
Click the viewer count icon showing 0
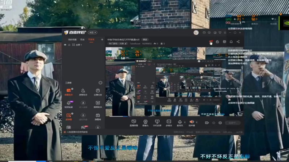click(163, 44)
